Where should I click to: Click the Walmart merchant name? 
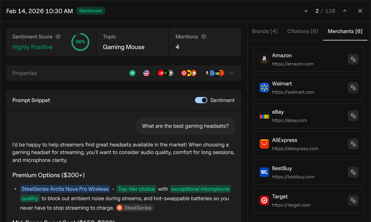tap(282, 84)
